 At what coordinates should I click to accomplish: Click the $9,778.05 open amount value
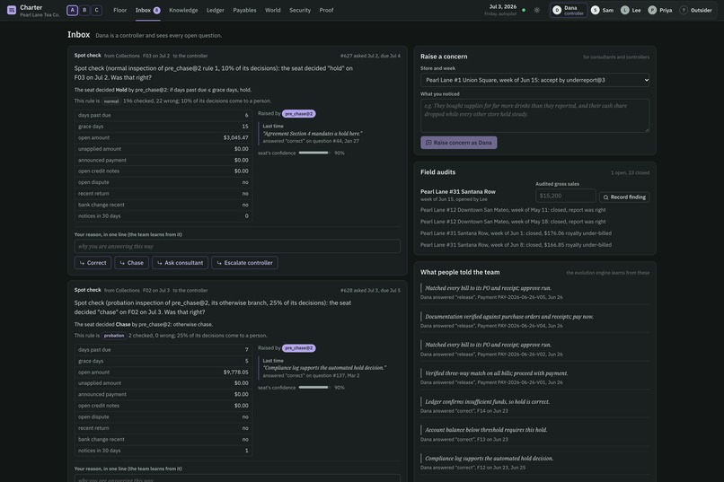(x=235, y=372)
